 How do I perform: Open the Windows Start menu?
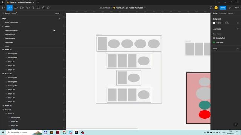(3, 132)
